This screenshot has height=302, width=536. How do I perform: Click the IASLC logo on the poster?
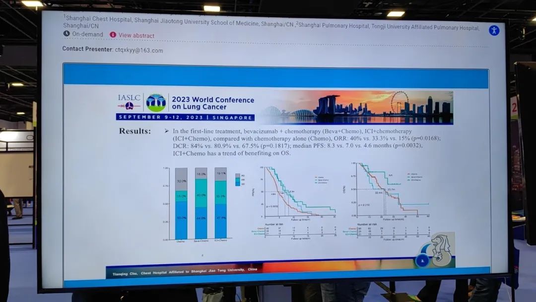point(129,101)
